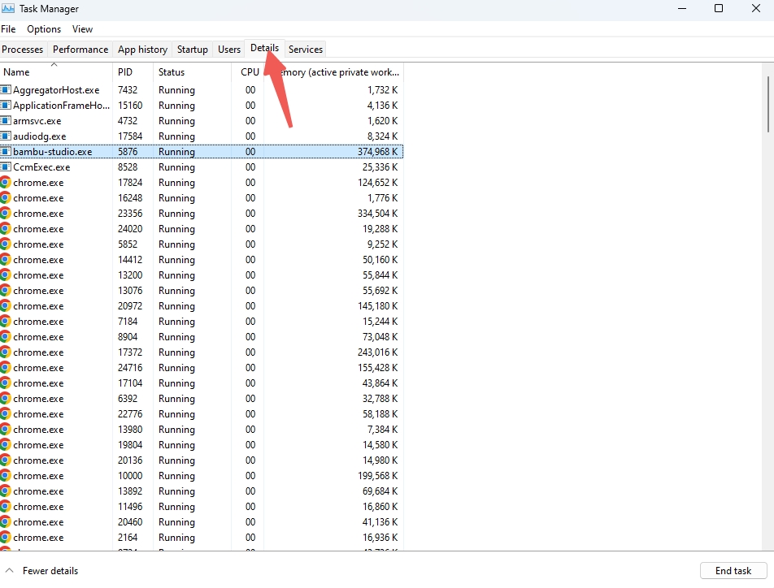The image size is (774, 588).
Task: Click Chrome icon for PID 6392 row
Action: (6, 399)
